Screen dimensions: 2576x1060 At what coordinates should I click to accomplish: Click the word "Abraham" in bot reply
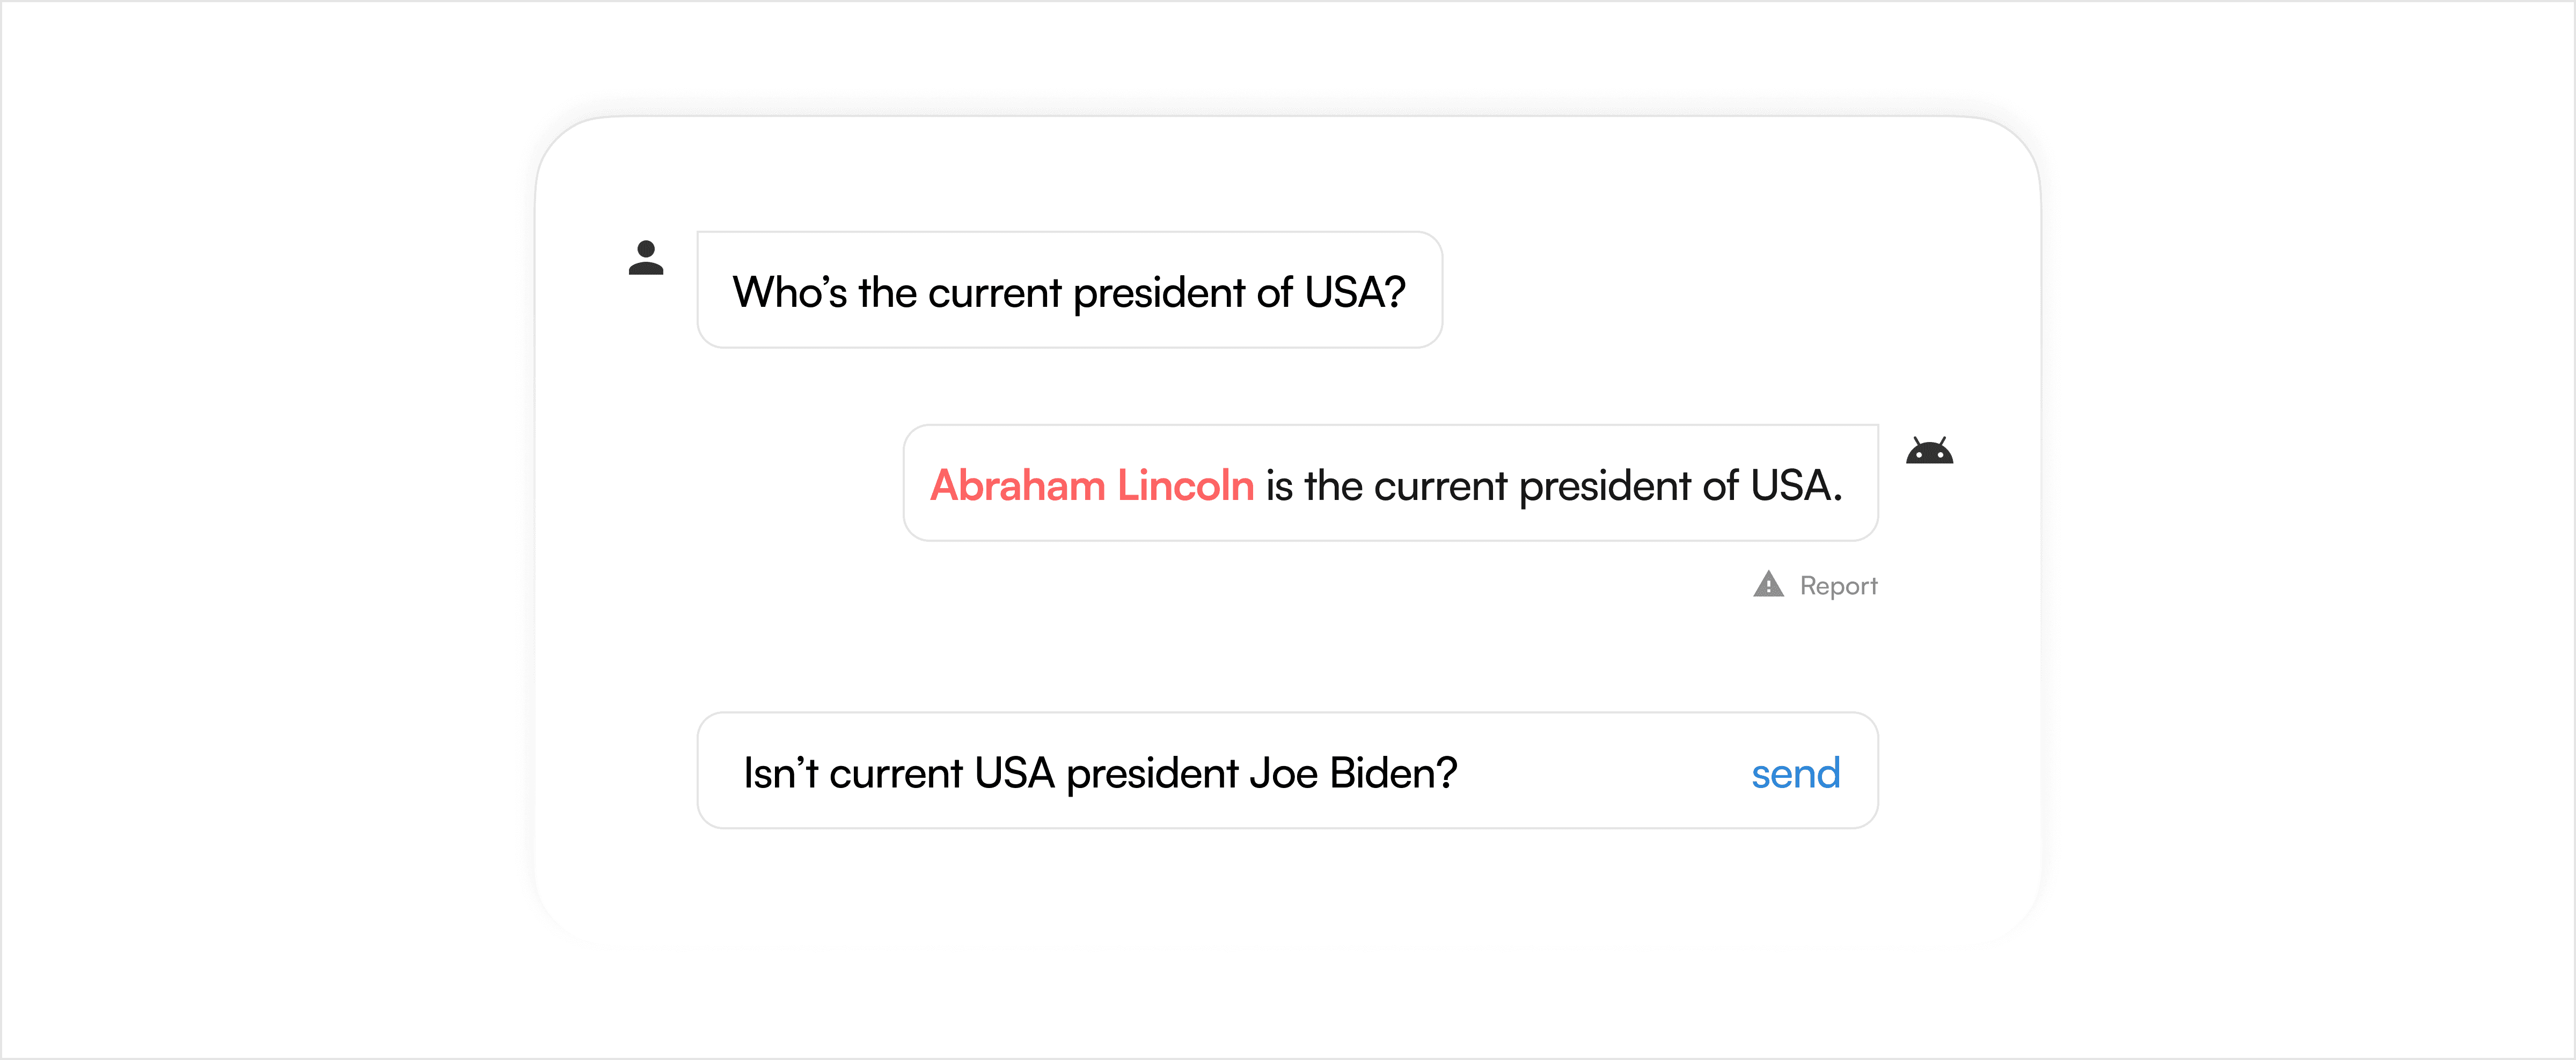pyautogui.click(x=1017, y=485)
